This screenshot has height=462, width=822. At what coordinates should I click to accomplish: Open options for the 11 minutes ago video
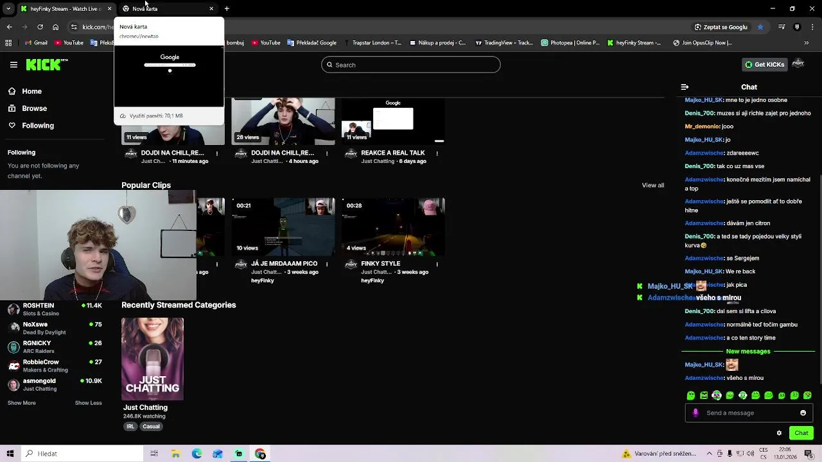217,153
